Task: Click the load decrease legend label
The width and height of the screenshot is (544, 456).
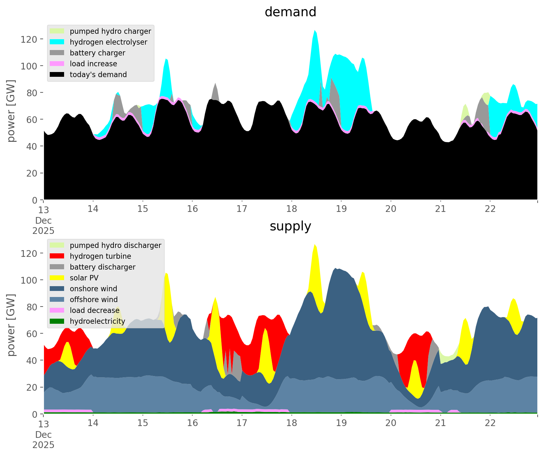Action: coord(94,310)
